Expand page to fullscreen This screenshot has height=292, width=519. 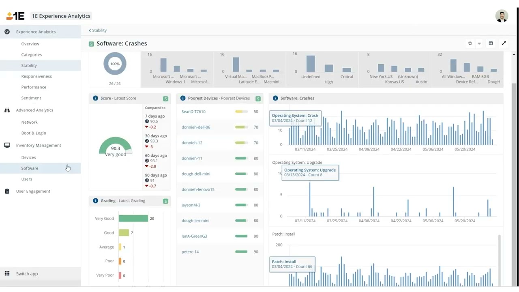[504, 43]
